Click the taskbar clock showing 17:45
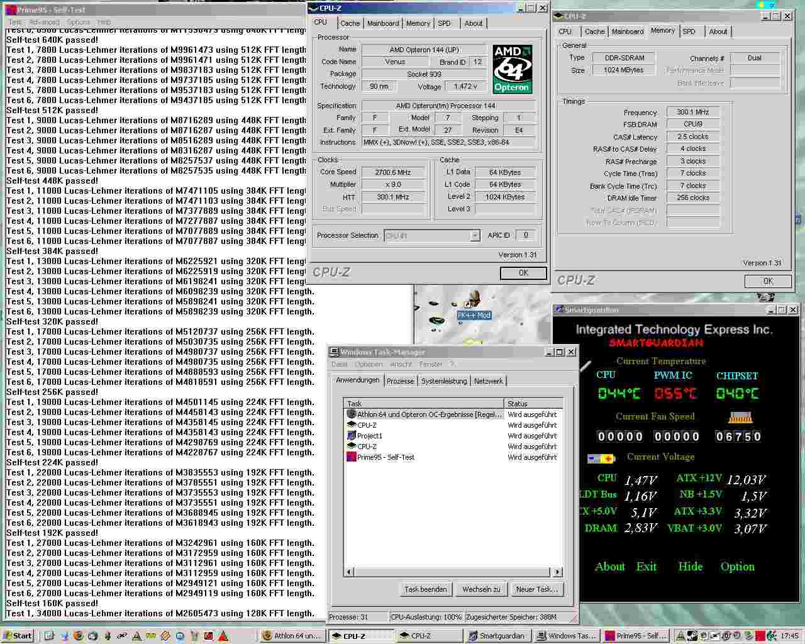Screen dimensions: 805x644 pos(789,636)
